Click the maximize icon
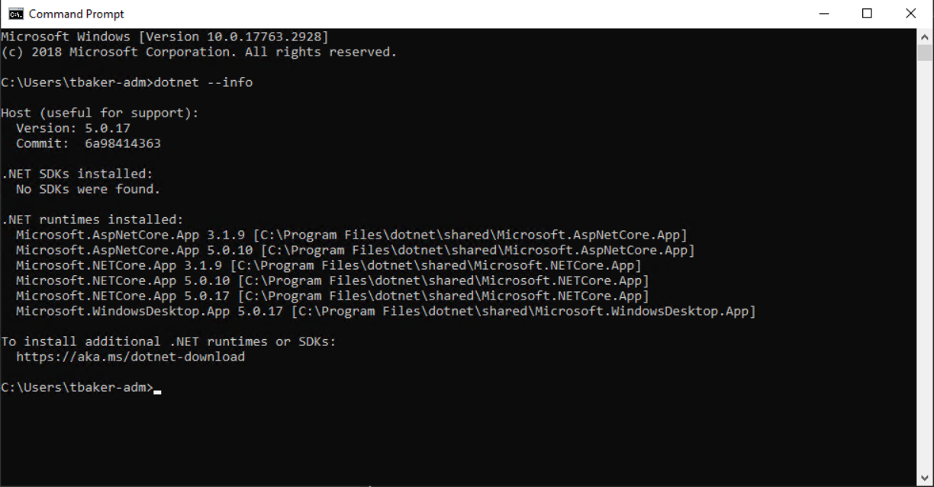934x487 pixels. [866, 13]
